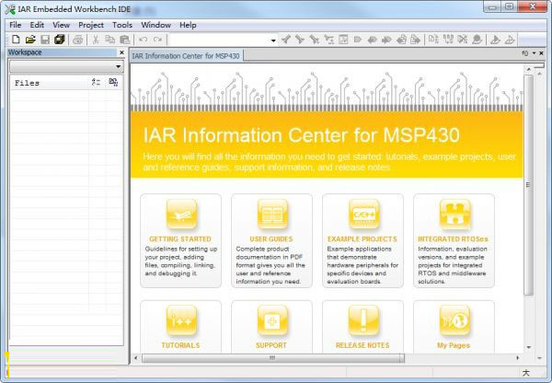Open the Replace dialog icon
Viewport: 552px width, 383px height.
coord(328,40)
